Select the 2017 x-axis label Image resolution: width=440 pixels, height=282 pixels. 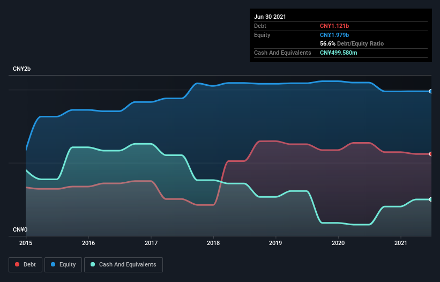[151, 243]
